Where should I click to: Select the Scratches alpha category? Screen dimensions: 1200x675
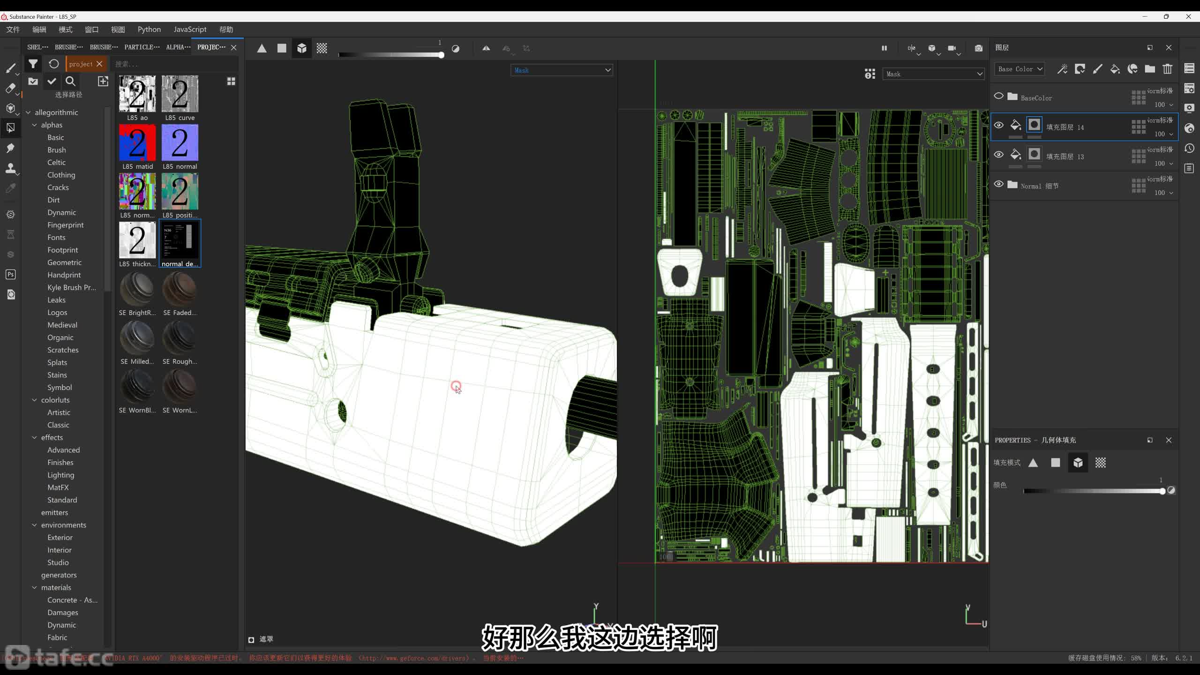click(63, 350)
